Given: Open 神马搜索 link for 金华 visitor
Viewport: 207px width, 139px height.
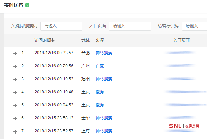Looking at the screenshot, I should click(104, 118).
